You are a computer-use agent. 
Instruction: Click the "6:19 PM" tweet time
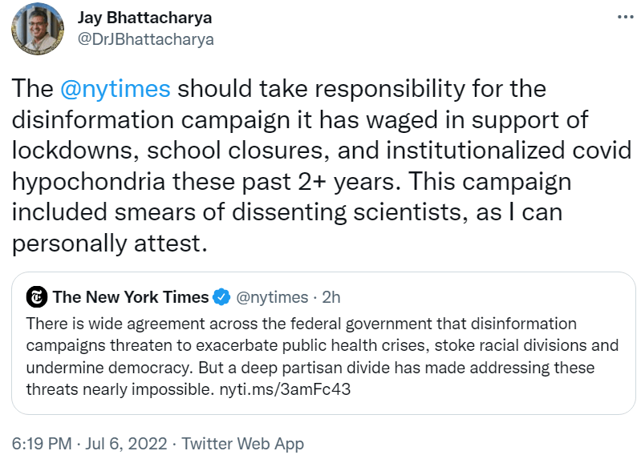[42, 443]
